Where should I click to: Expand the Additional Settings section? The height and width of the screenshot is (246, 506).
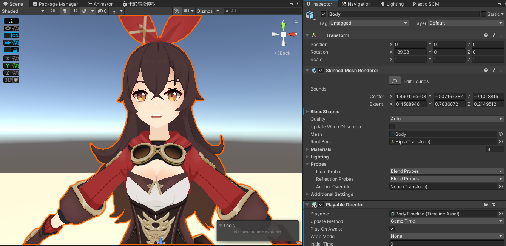(x=307, y=194)
